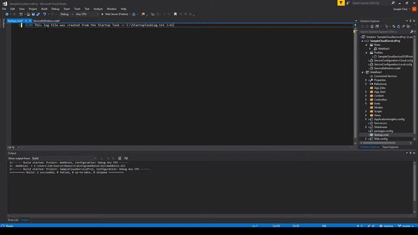Open the Debug menu
This screenshot has width=418, height=235.
tap(56, 8)
